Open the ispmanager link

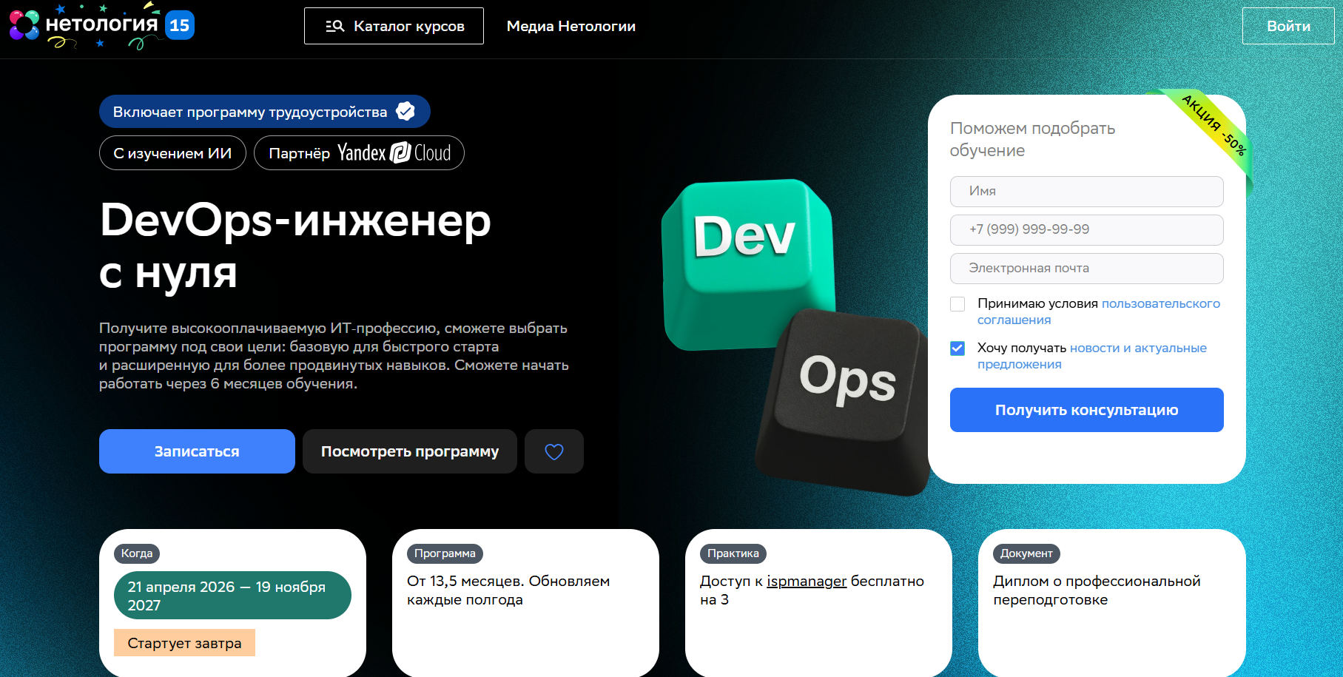point(807,582)
